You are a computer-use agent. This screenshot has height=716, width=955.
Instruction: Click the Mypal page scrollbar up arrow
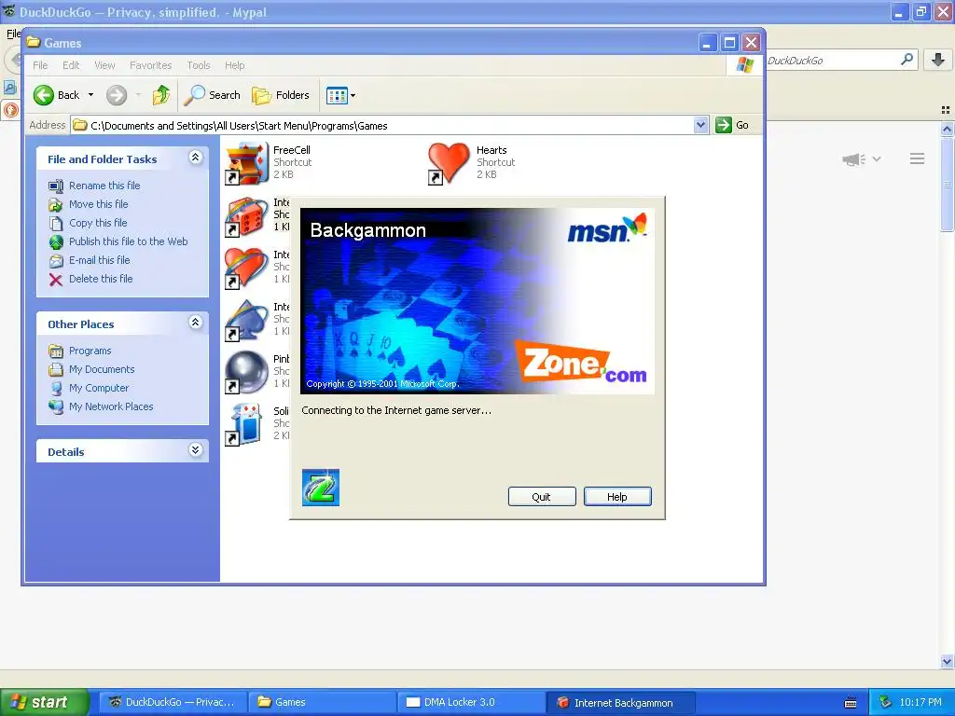point(947,129)
